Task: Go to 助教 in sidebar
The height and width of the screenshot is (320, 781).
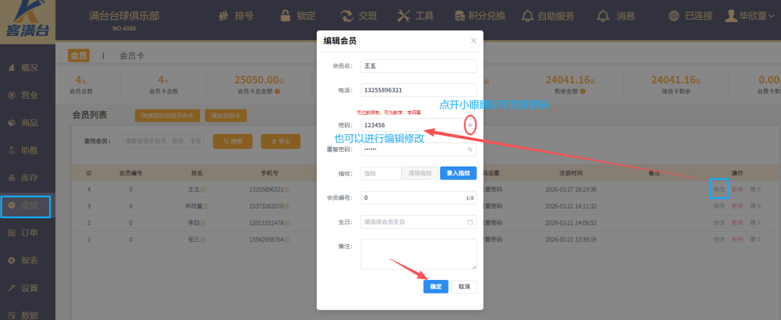Action: click(23, 150)
